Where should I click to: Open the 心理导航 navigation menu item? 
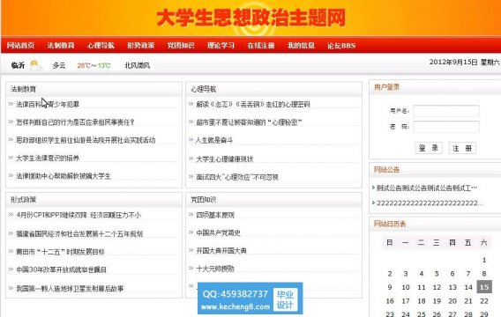[x=101, y=45]
